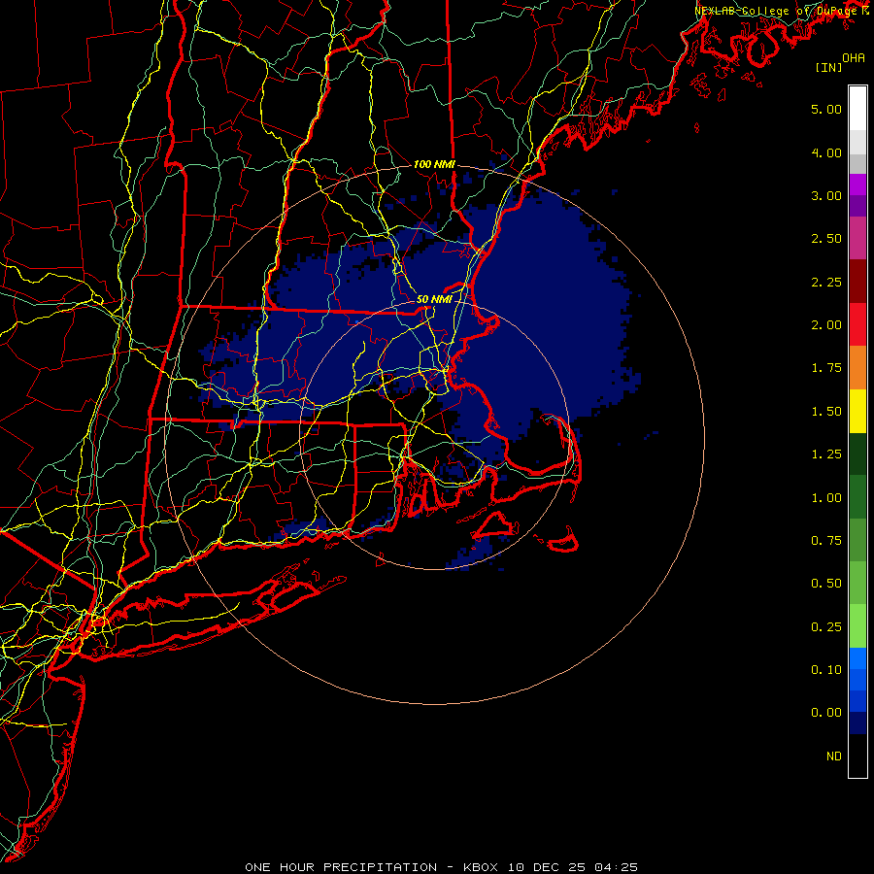This screenshot has width=874, height=874.
Task: Pick the dark red band in legend
Action: (857, 282)
